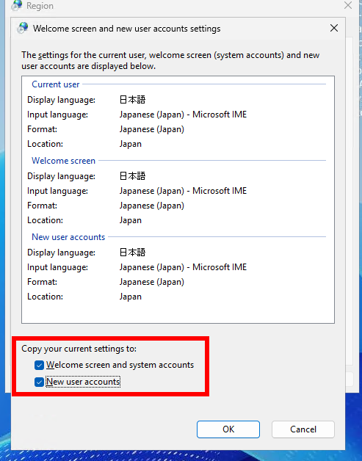Click the dialog title text 'Welcome screen and new user accounts settings'
Image resolution: width=362 pixels, height=461 pixels.
pos(127,29)
